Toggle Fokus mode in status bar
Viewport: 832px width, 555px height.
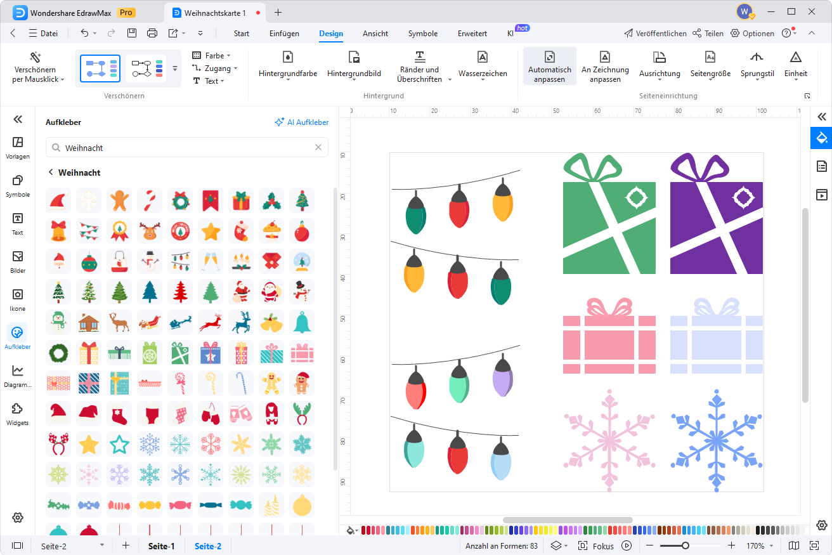[596, 545]
